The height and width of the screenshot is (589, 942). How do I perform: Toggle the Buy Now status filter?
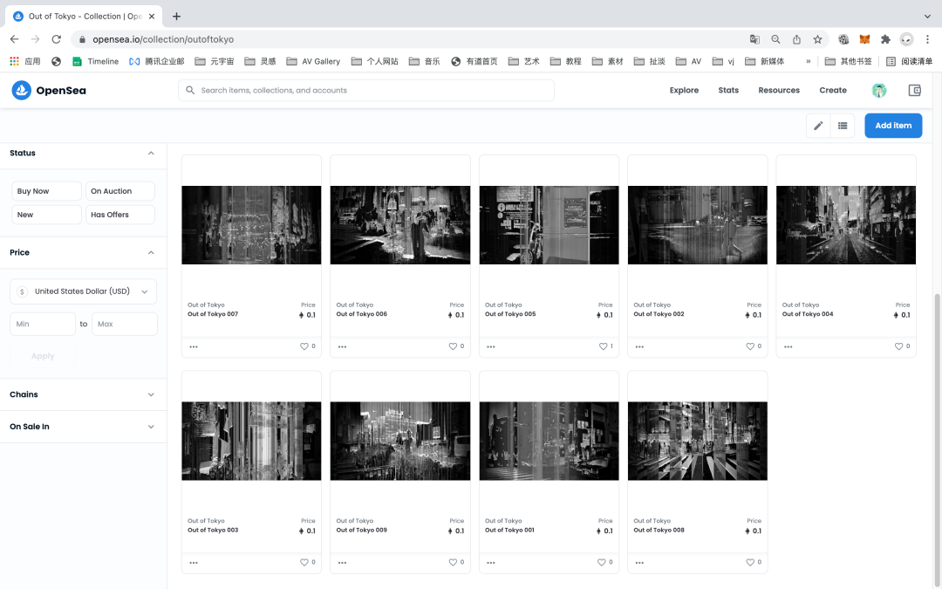point(46,191)
